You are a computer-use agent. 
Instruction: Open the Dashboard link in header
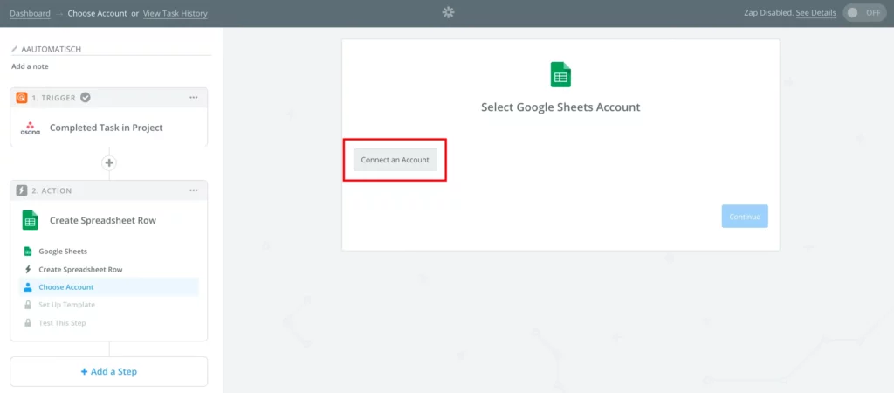coord(30,13)
